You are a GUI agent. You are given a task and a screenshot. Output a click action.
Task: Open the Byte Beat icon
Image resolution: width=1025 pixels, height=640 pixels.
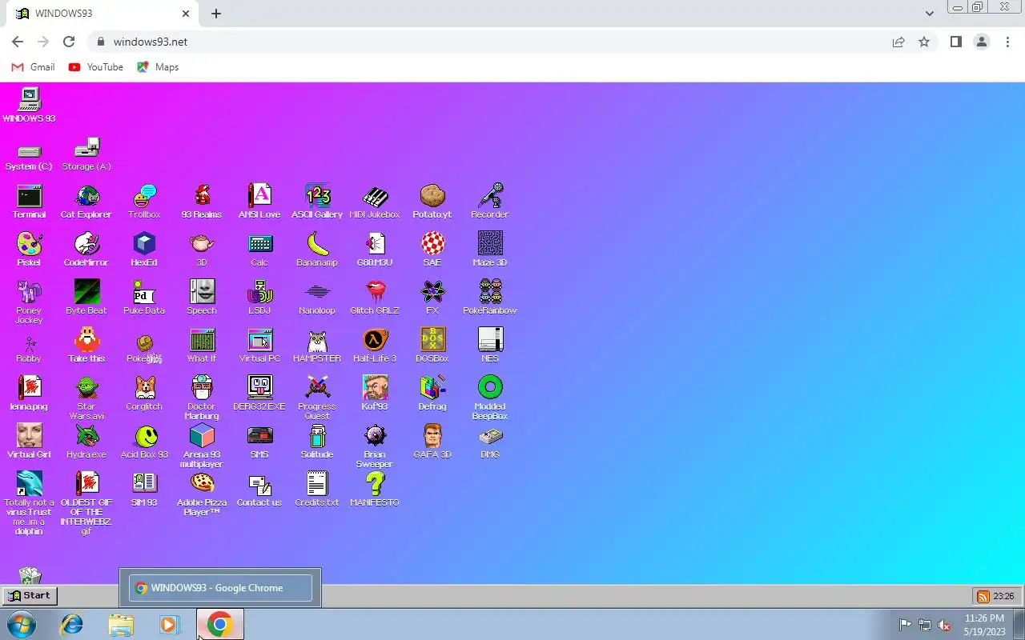pyautogui.click(x=86, y=292)
